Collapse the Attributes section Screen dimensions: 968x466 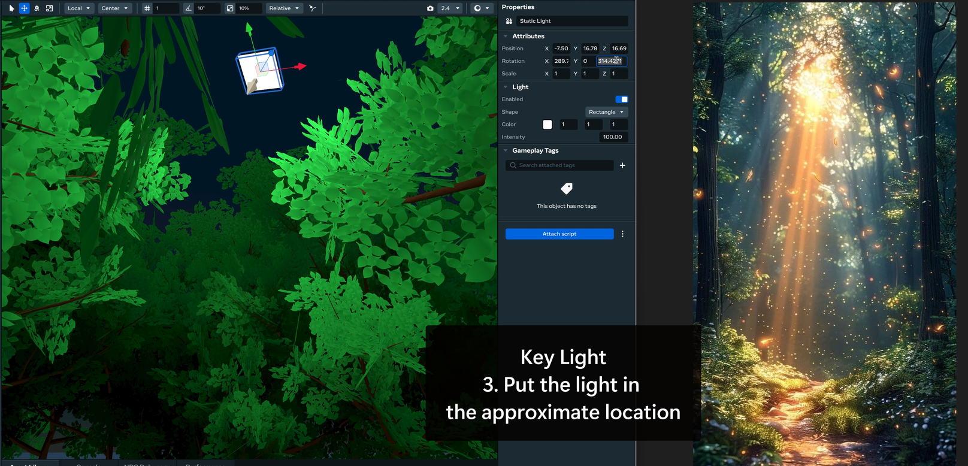point(506,37)
